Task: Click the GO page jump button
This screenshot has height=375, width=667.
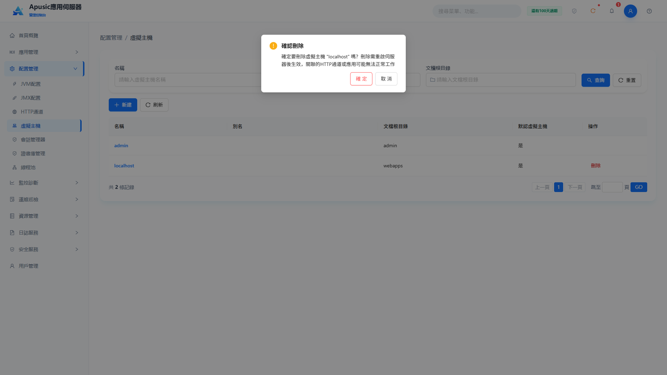Action: [639, 187]
